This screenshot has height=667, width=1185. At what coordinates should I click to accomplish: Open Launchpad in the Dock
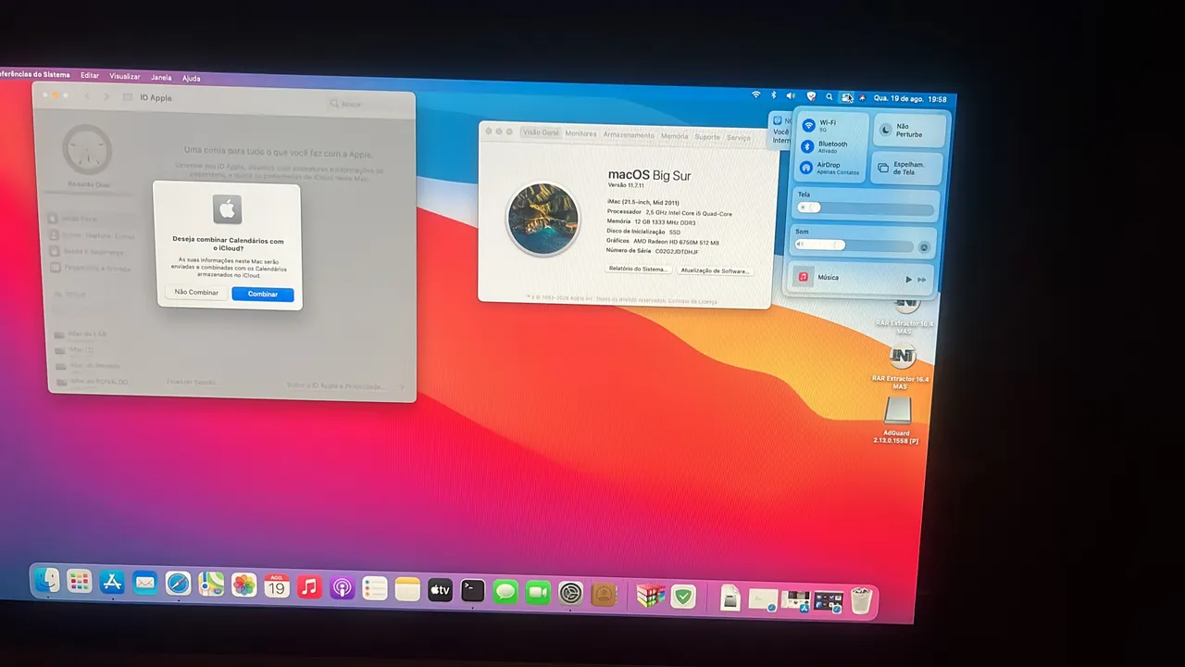coord(80,581)
